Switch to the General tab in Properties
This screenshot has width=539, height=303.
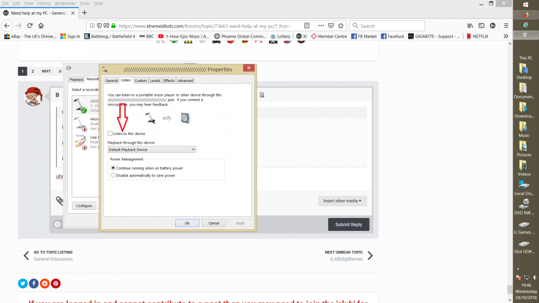tap(112, 81)
